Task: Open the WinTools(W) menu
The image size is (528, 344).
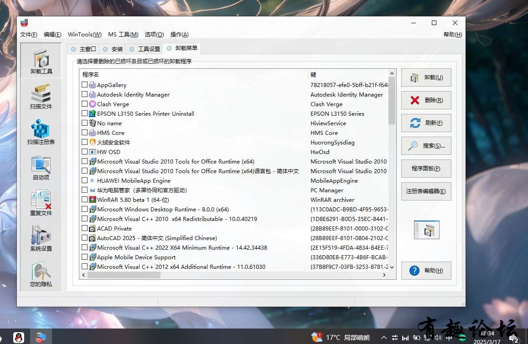Action: [84, 34]
